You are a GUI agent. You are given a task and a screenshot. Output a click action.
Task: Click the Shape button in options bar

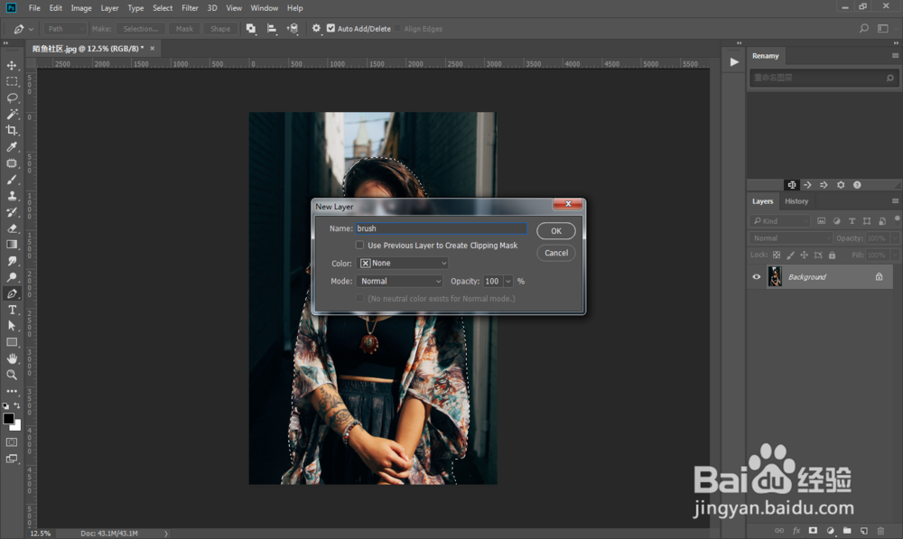coord(220,28)
